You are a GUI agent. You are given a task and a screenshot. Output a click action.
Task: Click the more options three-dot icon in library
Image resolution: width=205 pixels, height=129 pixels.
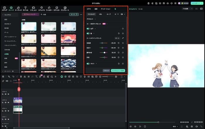81,14
